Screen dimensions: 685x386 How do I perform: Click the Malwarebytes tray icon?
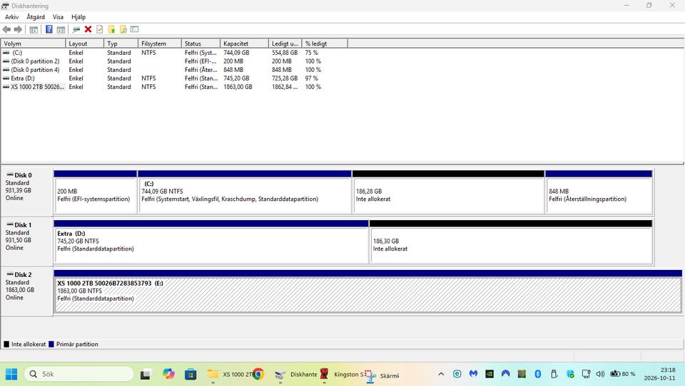(473, 374)
